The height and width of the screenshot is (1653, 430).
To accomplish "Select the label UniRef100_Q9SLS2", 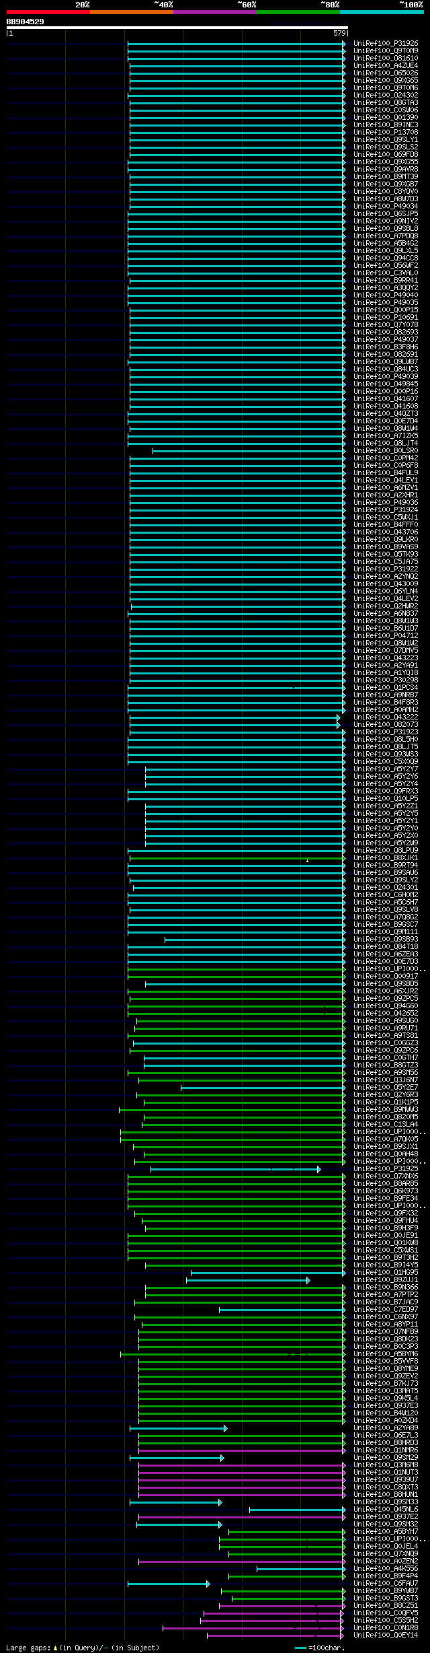I will pyautogui.click(x=386, y=147).
